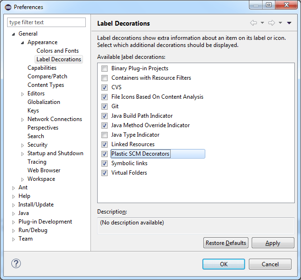Click the Apply button
The width and height of the screenshot is (301, 280).
[x=273, y=243]
